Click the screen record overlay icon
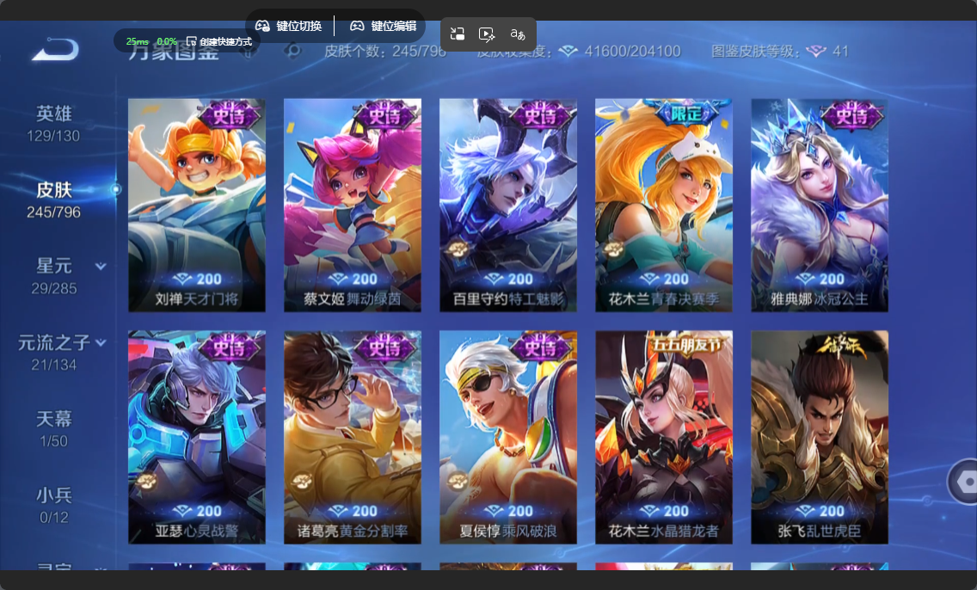The image size is (977, 590). tap(487, 34)
